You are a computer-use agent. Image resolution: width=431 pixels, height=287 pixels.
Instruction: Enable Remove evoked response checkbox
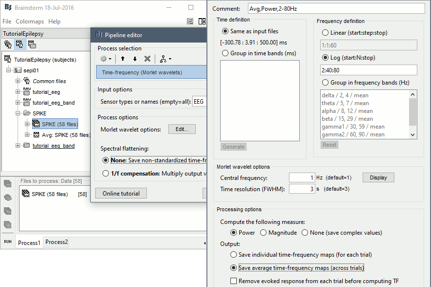coord(234,281)
